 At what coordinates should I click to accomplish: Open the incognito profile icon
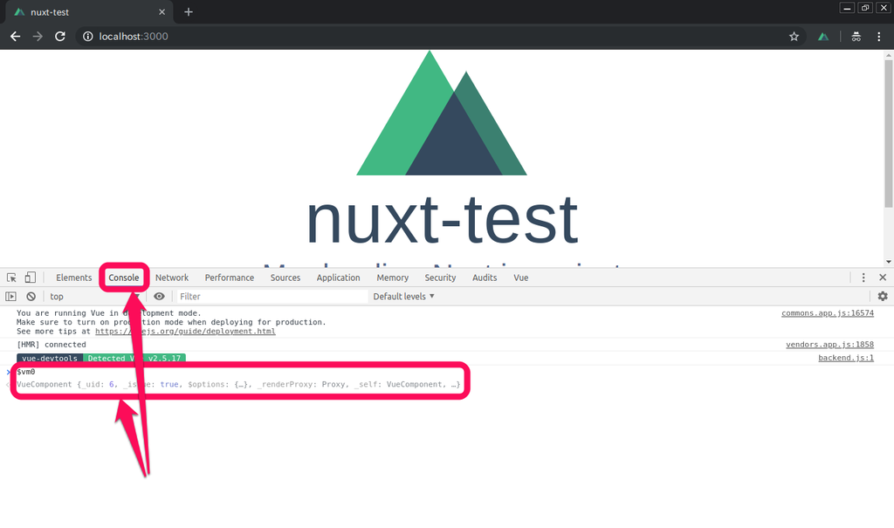tap(856, 37)
